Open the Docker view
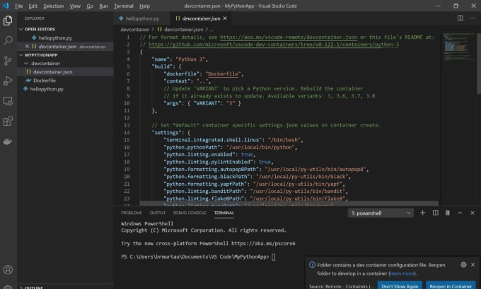Image resolution: width=481 pixels, height=289 pixels. point(8,141)
